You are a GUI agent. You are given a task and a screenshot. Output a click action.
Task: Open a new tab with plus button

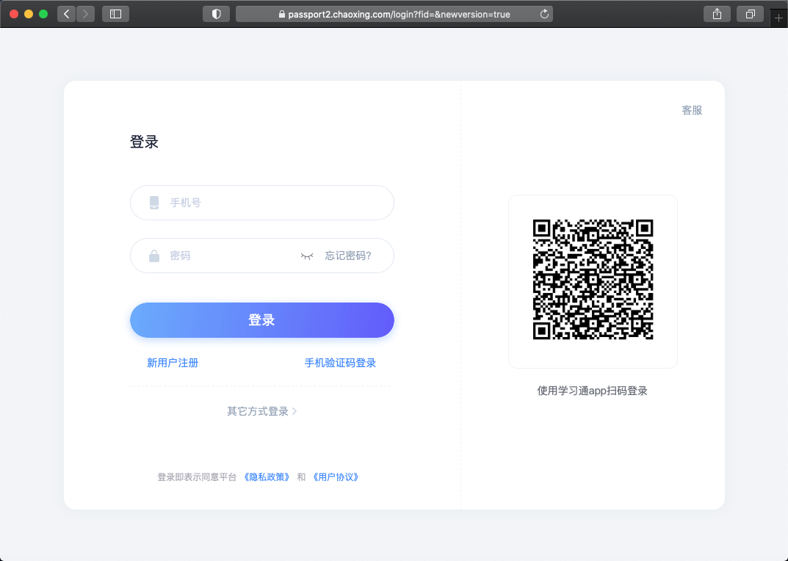click(x=779, y=18)
